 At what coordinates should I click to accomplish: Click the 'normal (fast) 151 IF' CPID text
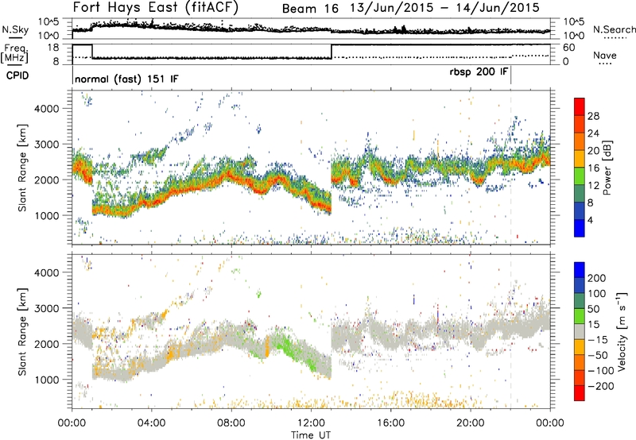126,79
